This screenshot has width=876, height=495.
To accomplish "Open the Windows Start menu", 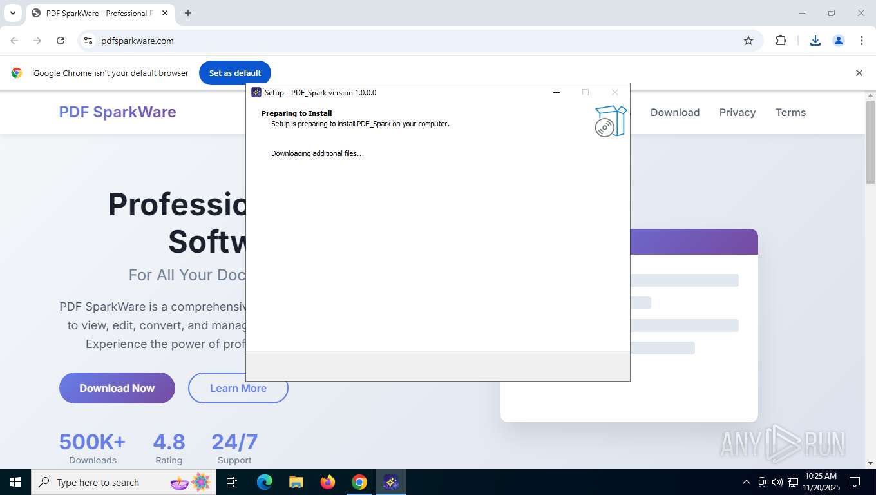I will (x=15, y=482).
